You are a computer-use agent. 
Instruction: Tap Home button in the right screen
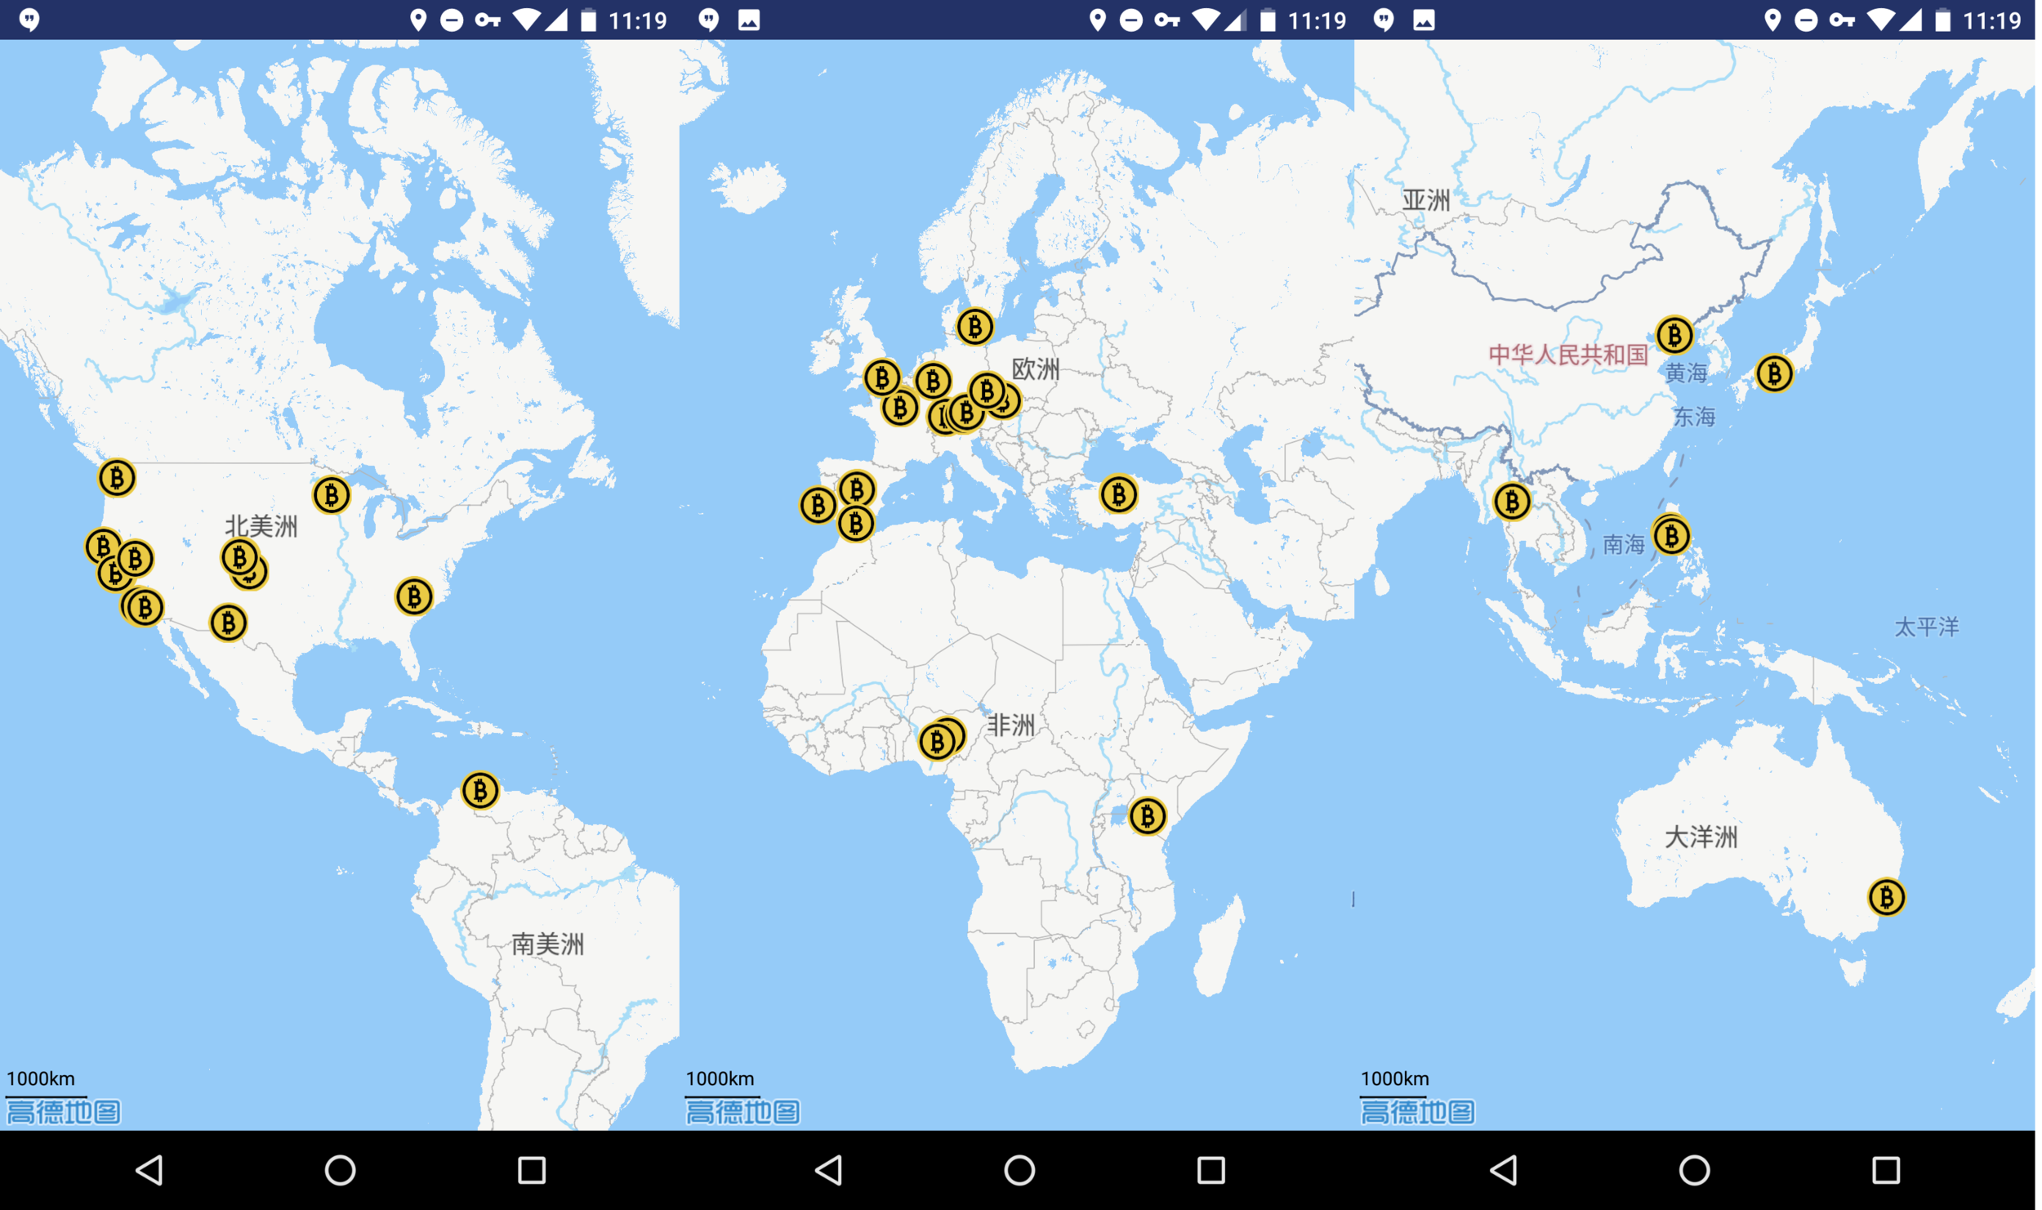pos(1695,1170)
